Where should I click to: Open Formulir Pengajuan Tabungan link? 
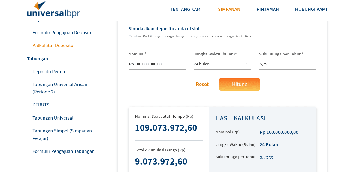63,151
